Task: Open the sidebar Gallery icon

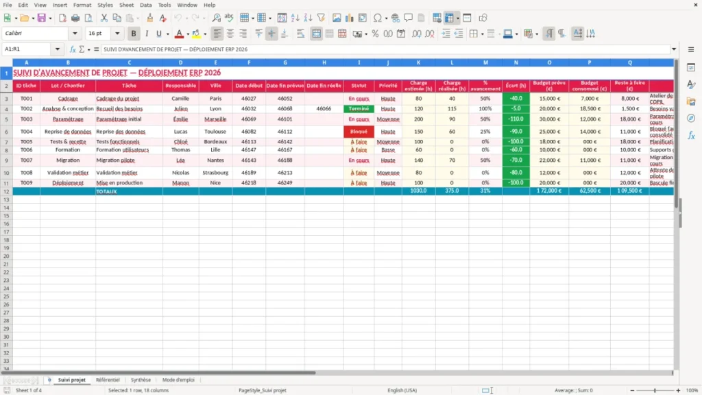Action: pyautogui.click(x=691, y=101)
